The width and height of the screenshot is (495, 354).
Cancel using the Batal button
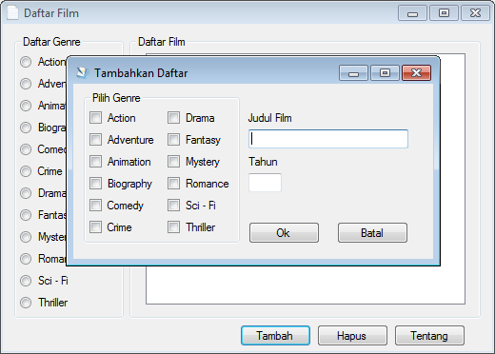372,233
